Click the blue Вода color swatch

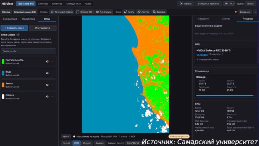pos(3,73)
